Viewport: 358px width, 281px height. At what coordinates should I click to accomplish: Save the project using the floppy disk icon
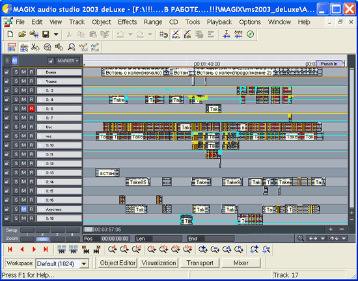tap(46, 34)
